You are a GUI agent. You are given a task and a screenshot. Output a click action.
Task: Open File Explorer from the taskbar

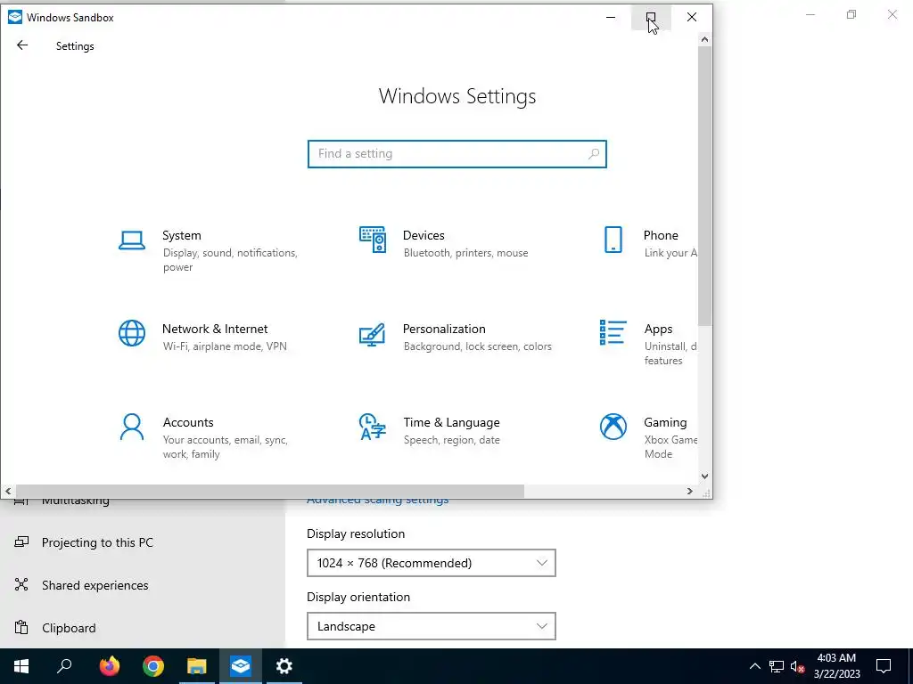[197, 666]
